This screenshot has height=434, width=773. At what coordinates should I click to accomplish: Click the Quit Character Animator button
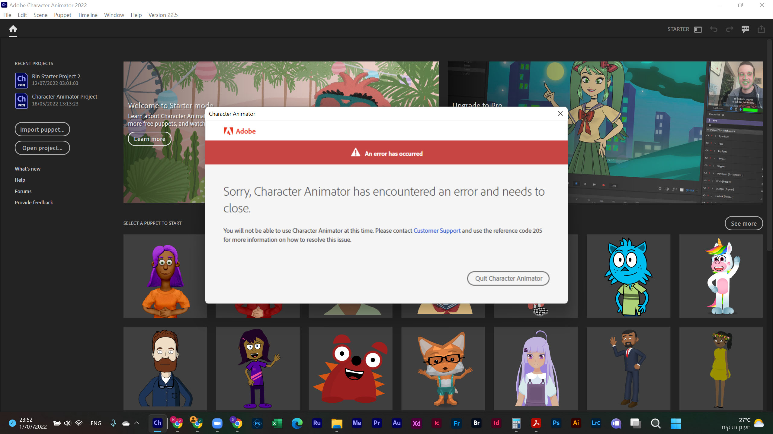508,278
